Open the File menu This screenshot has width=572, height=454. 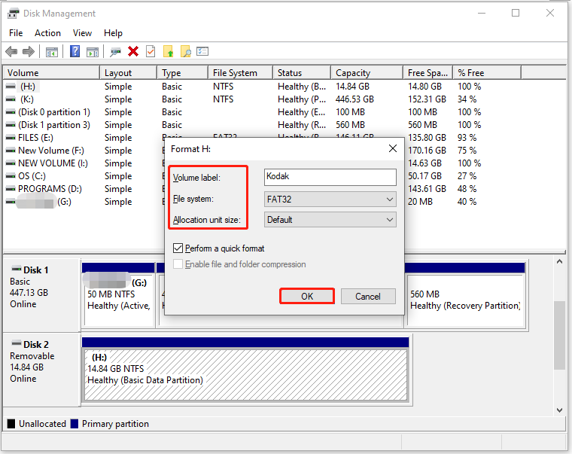coord(16,33)
